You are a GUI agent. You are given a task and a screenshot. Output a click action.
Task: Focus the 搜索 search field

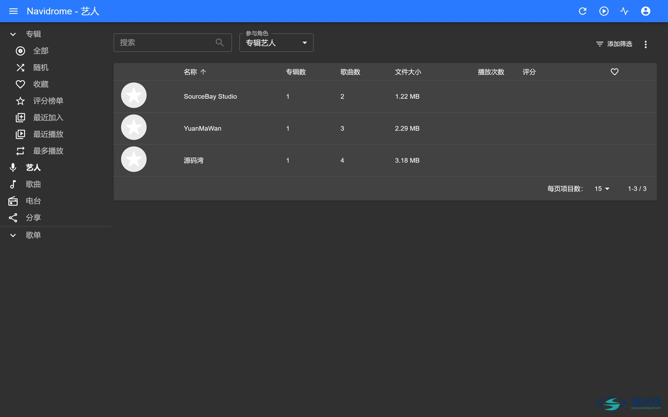(x=172, y=43)
